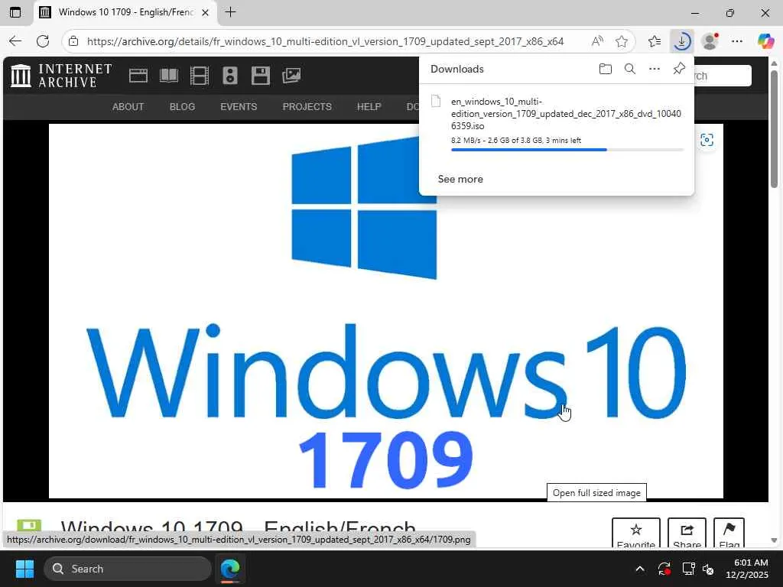Launch Copilot from the toolbar

(765, 41)
